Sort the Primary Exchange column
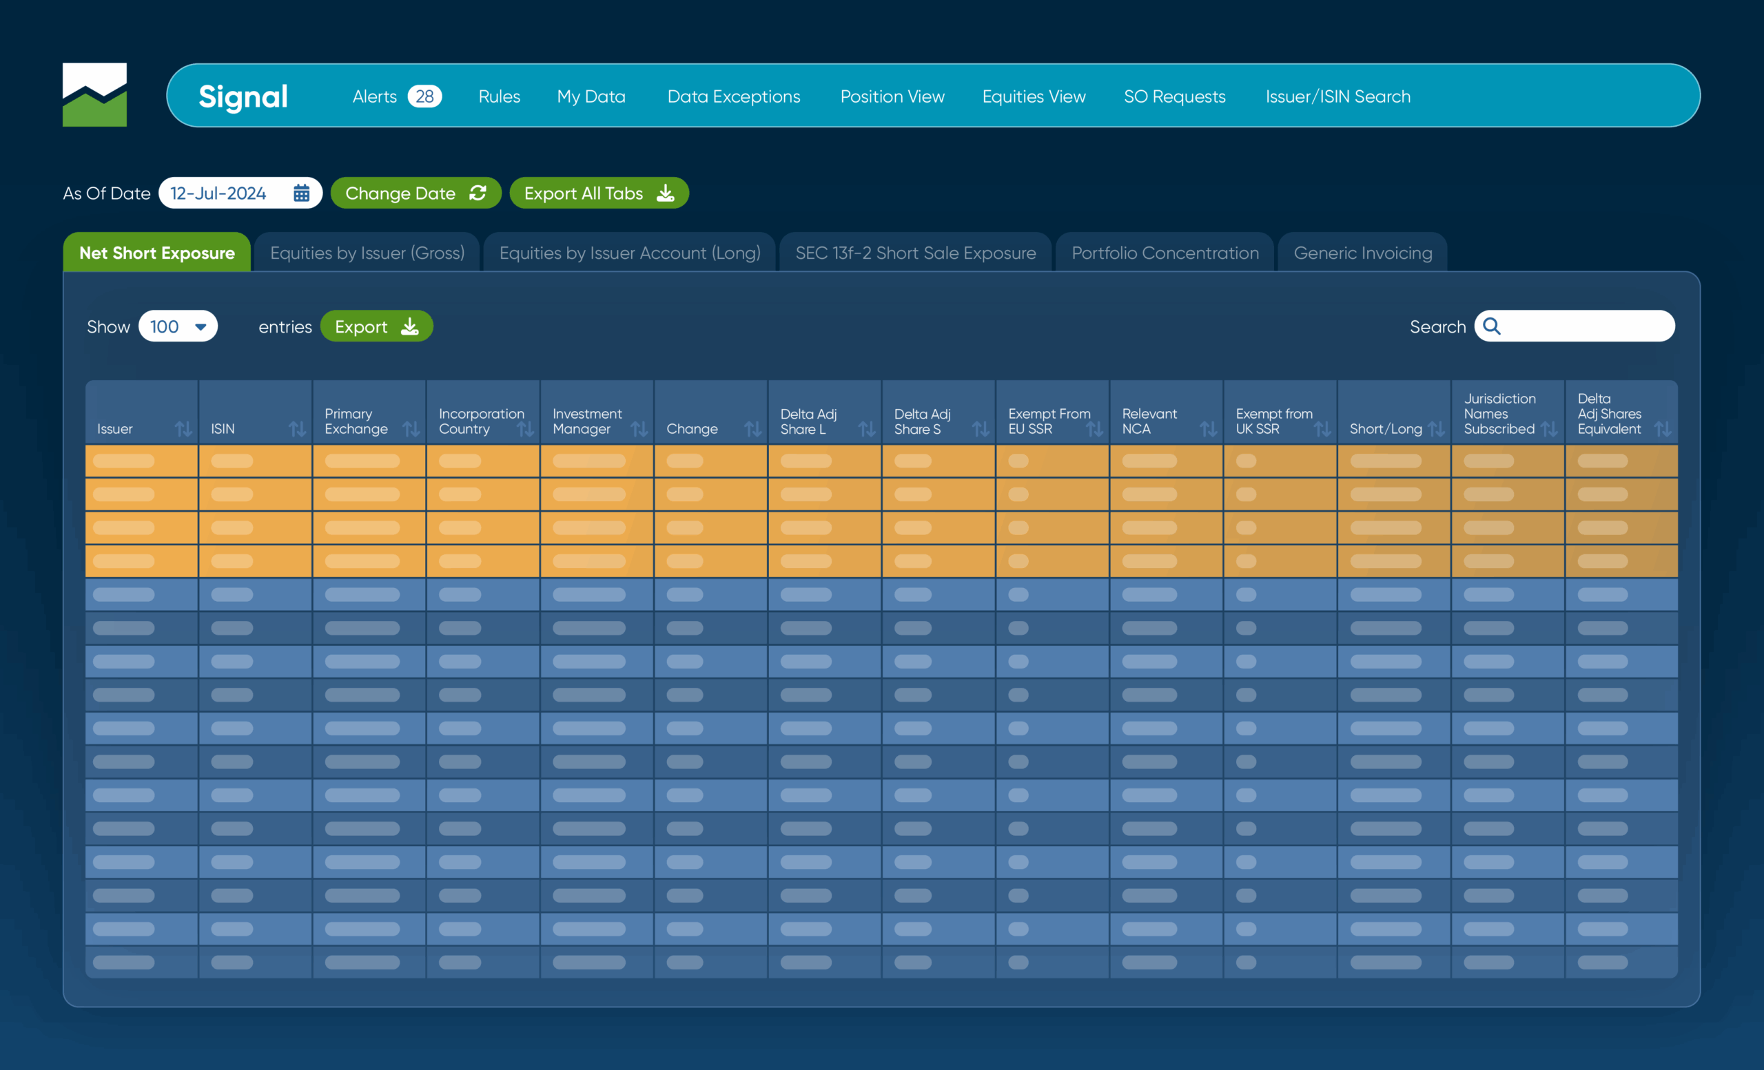 [411, 428]
